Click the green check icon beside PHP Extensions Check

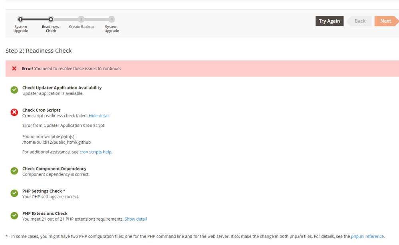click(14, 216)
